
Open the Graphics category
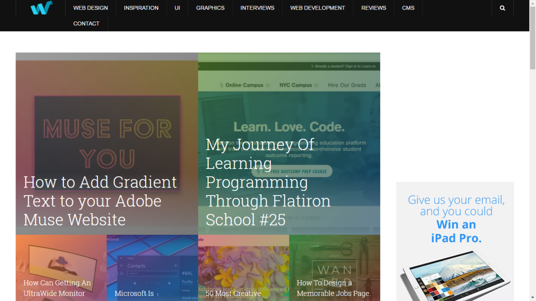210,8
